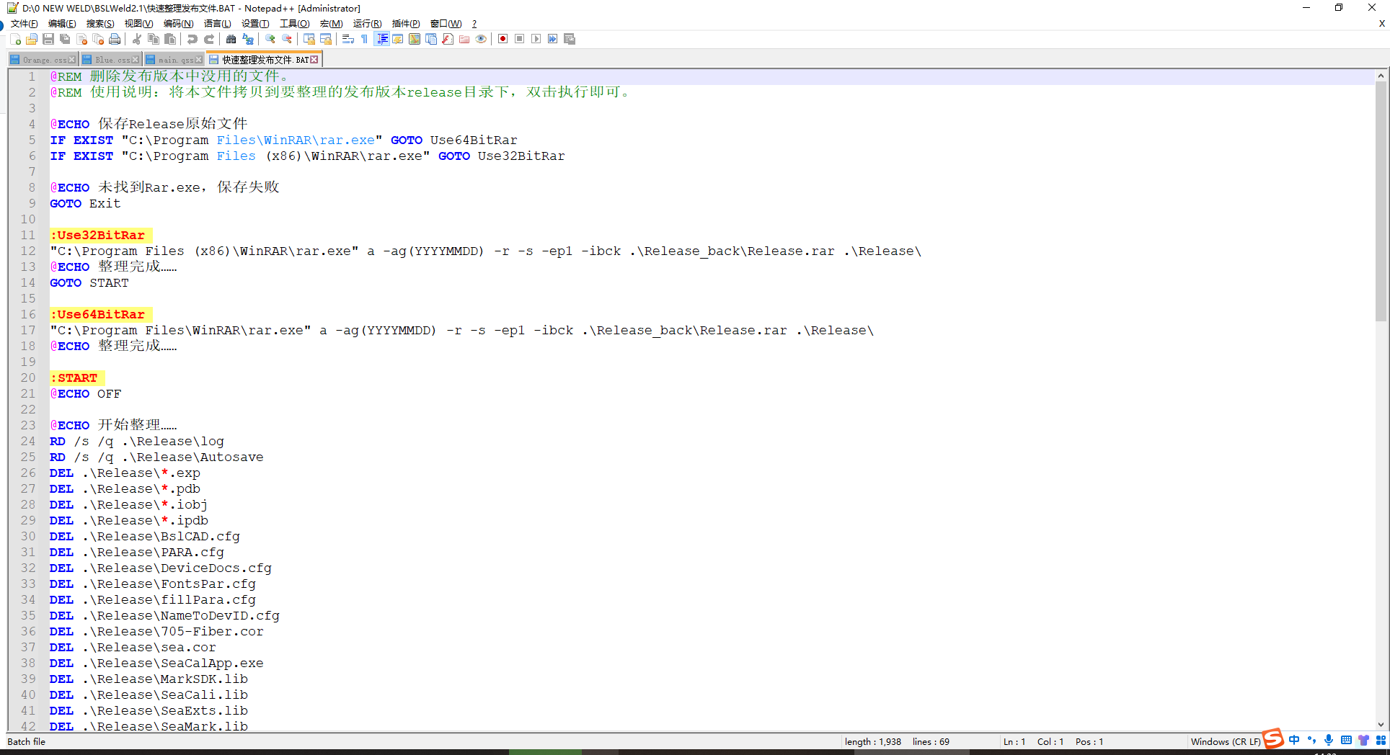This screenshot has width=1390, height=755.
Task: Close the current document using the toolbar icon
Action: click(x=81, y=39)
